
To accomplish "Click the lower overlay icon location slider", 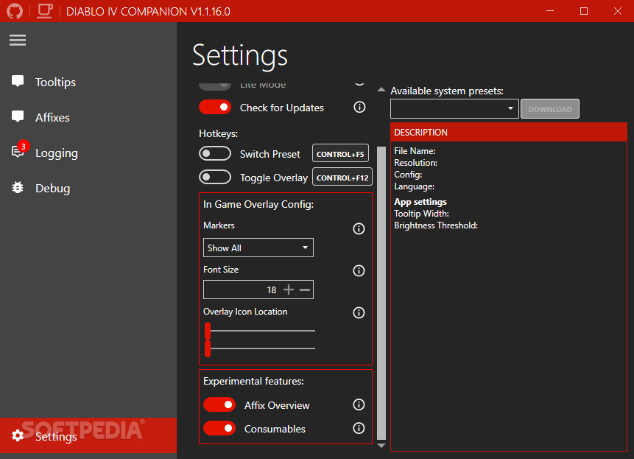I will [x=259, y=348].
